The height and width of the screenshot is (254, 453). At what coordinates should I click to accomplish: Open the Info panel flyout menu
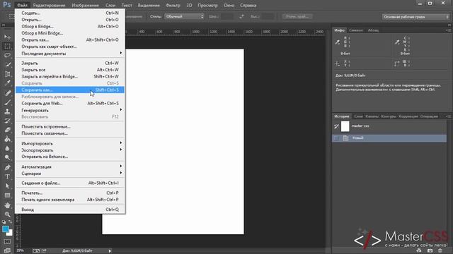[448, 30]
